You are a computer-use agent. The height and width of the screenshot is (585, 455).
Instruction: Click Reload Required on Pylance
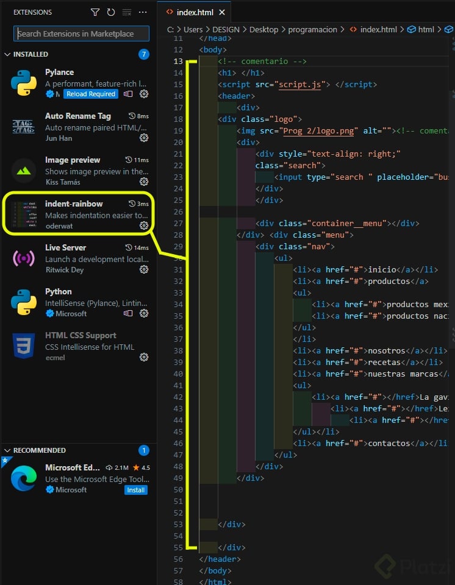click(91, 94)
